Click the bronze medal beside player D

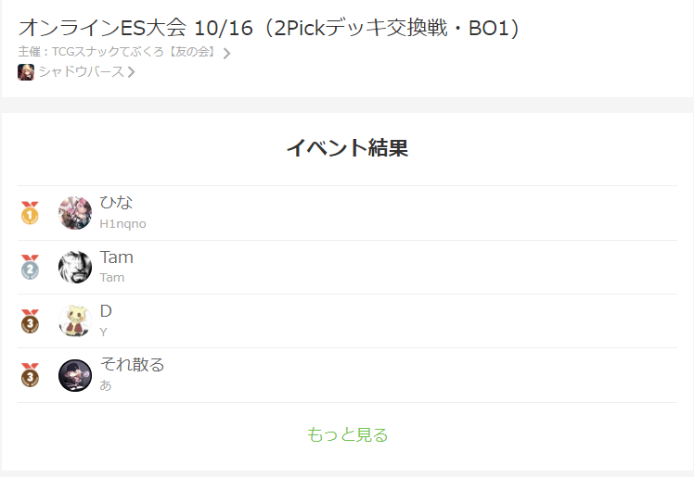point(30,321)
